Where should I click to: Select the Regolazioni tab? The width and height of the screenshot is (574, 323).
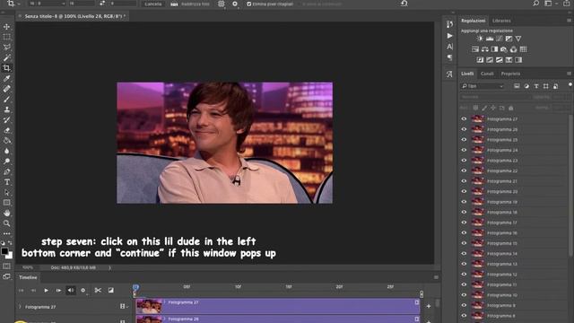click(x=473, y=21)
